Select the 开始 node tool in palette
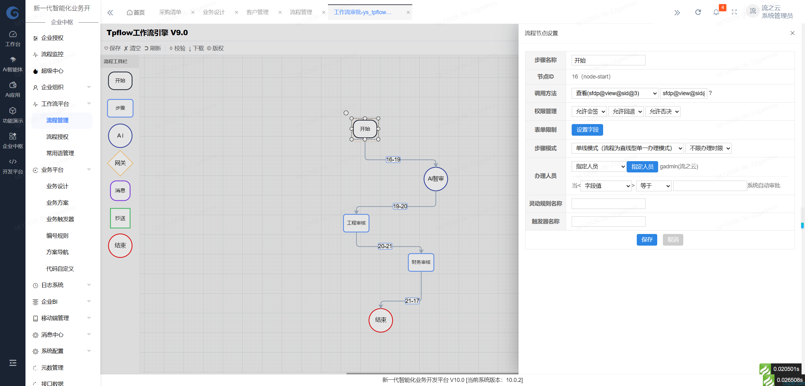The image size is (805, 386). [x=120, y=81]
